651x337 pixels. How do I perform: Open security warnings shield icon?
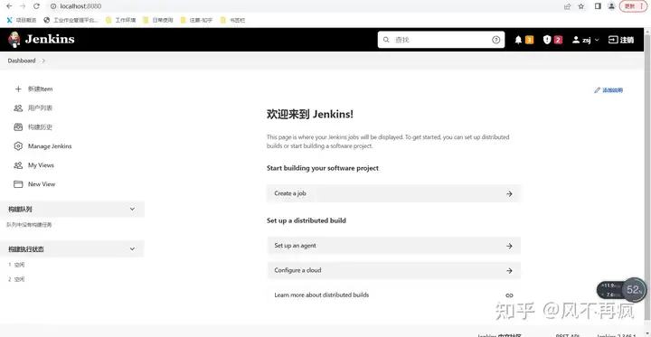coord(547,40)
